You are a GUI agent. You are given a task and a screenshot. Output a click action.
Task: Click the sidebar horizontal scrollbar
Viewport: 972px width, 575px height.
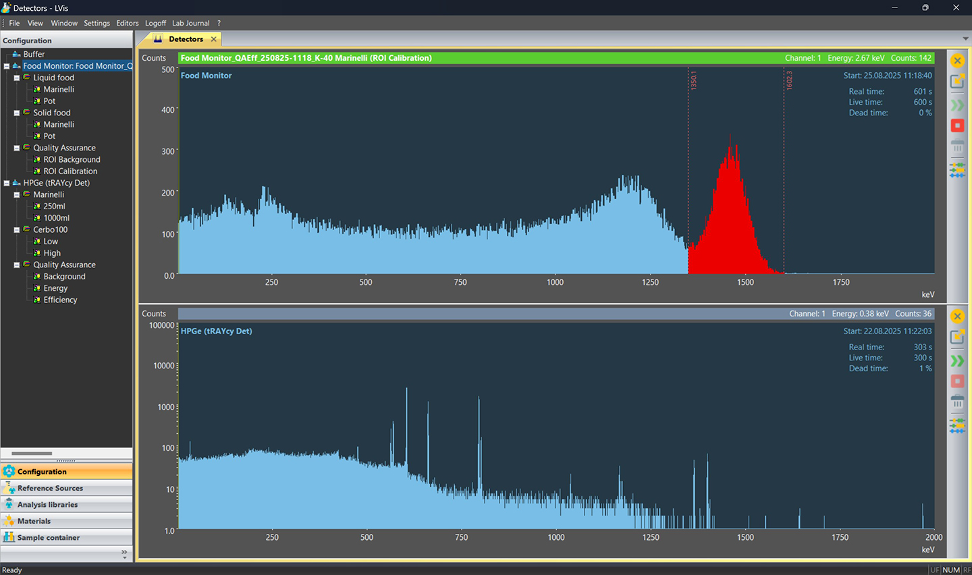click(x=32, y=454)
